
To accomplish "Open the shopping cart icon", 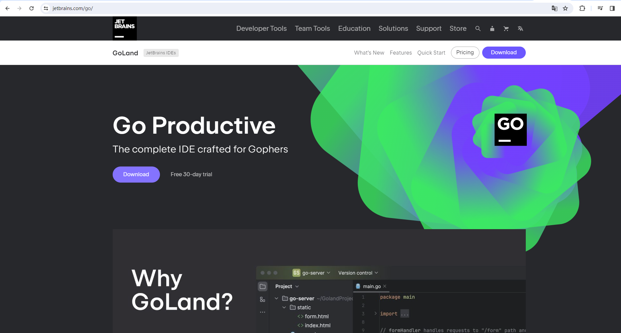I will coord(506,28).
